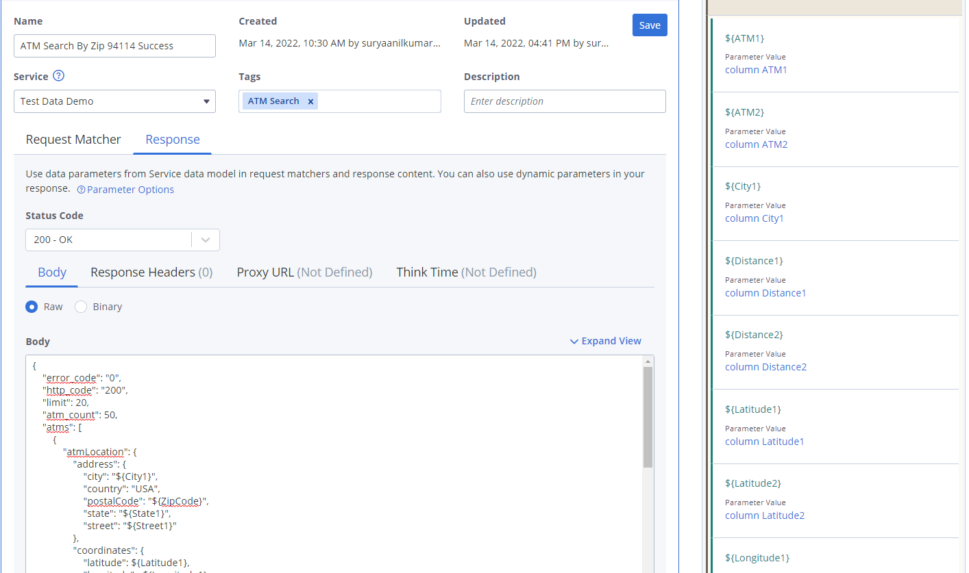
Task: Click the Name input field
Action: coord(114,46)
